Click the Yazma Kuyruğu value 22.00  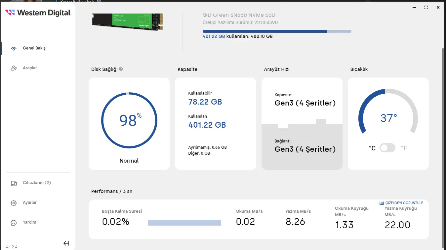coord(397,225)
